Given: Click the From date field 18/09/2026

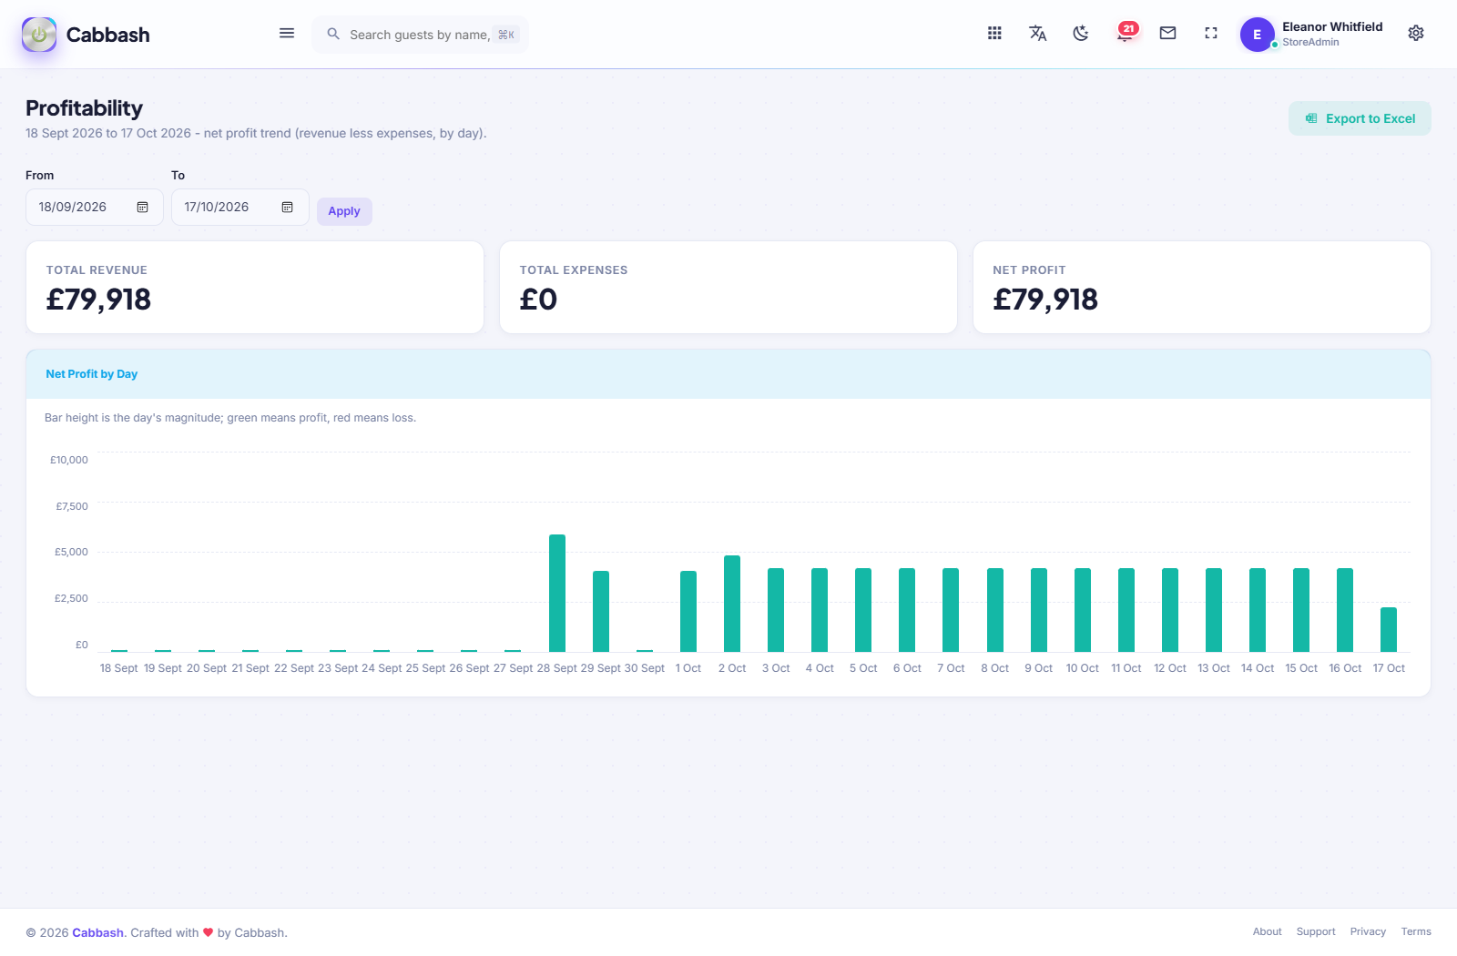Looking at the screenshot, I should click(x=95, y=208).
